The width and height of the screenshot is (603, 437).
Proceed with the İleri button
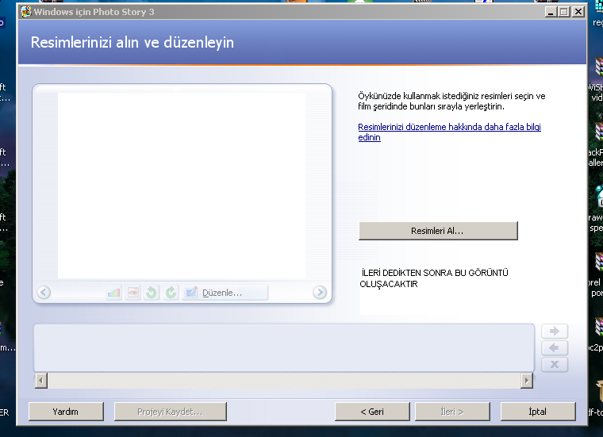coord(451,412)
